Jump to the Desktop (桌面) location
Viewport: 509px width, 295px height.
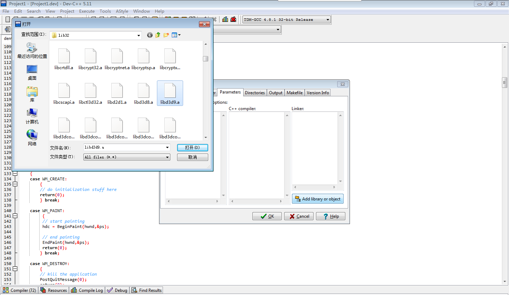click(x=32, y=73)
